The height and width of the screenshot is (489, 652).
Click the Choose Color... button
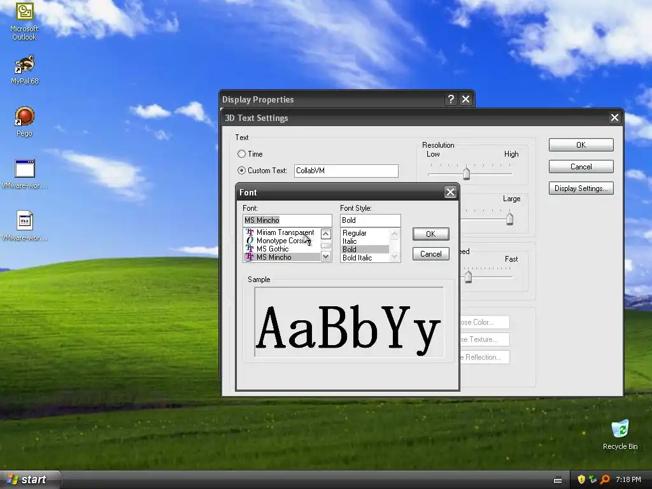(485, 322)
